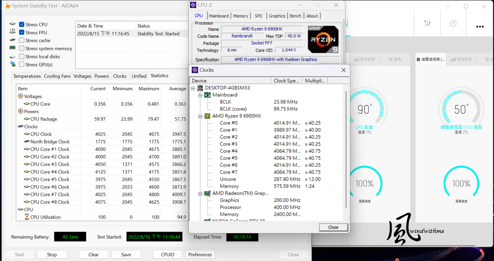Select the GPU fan tab with fan icon

(x=431, y=59)
